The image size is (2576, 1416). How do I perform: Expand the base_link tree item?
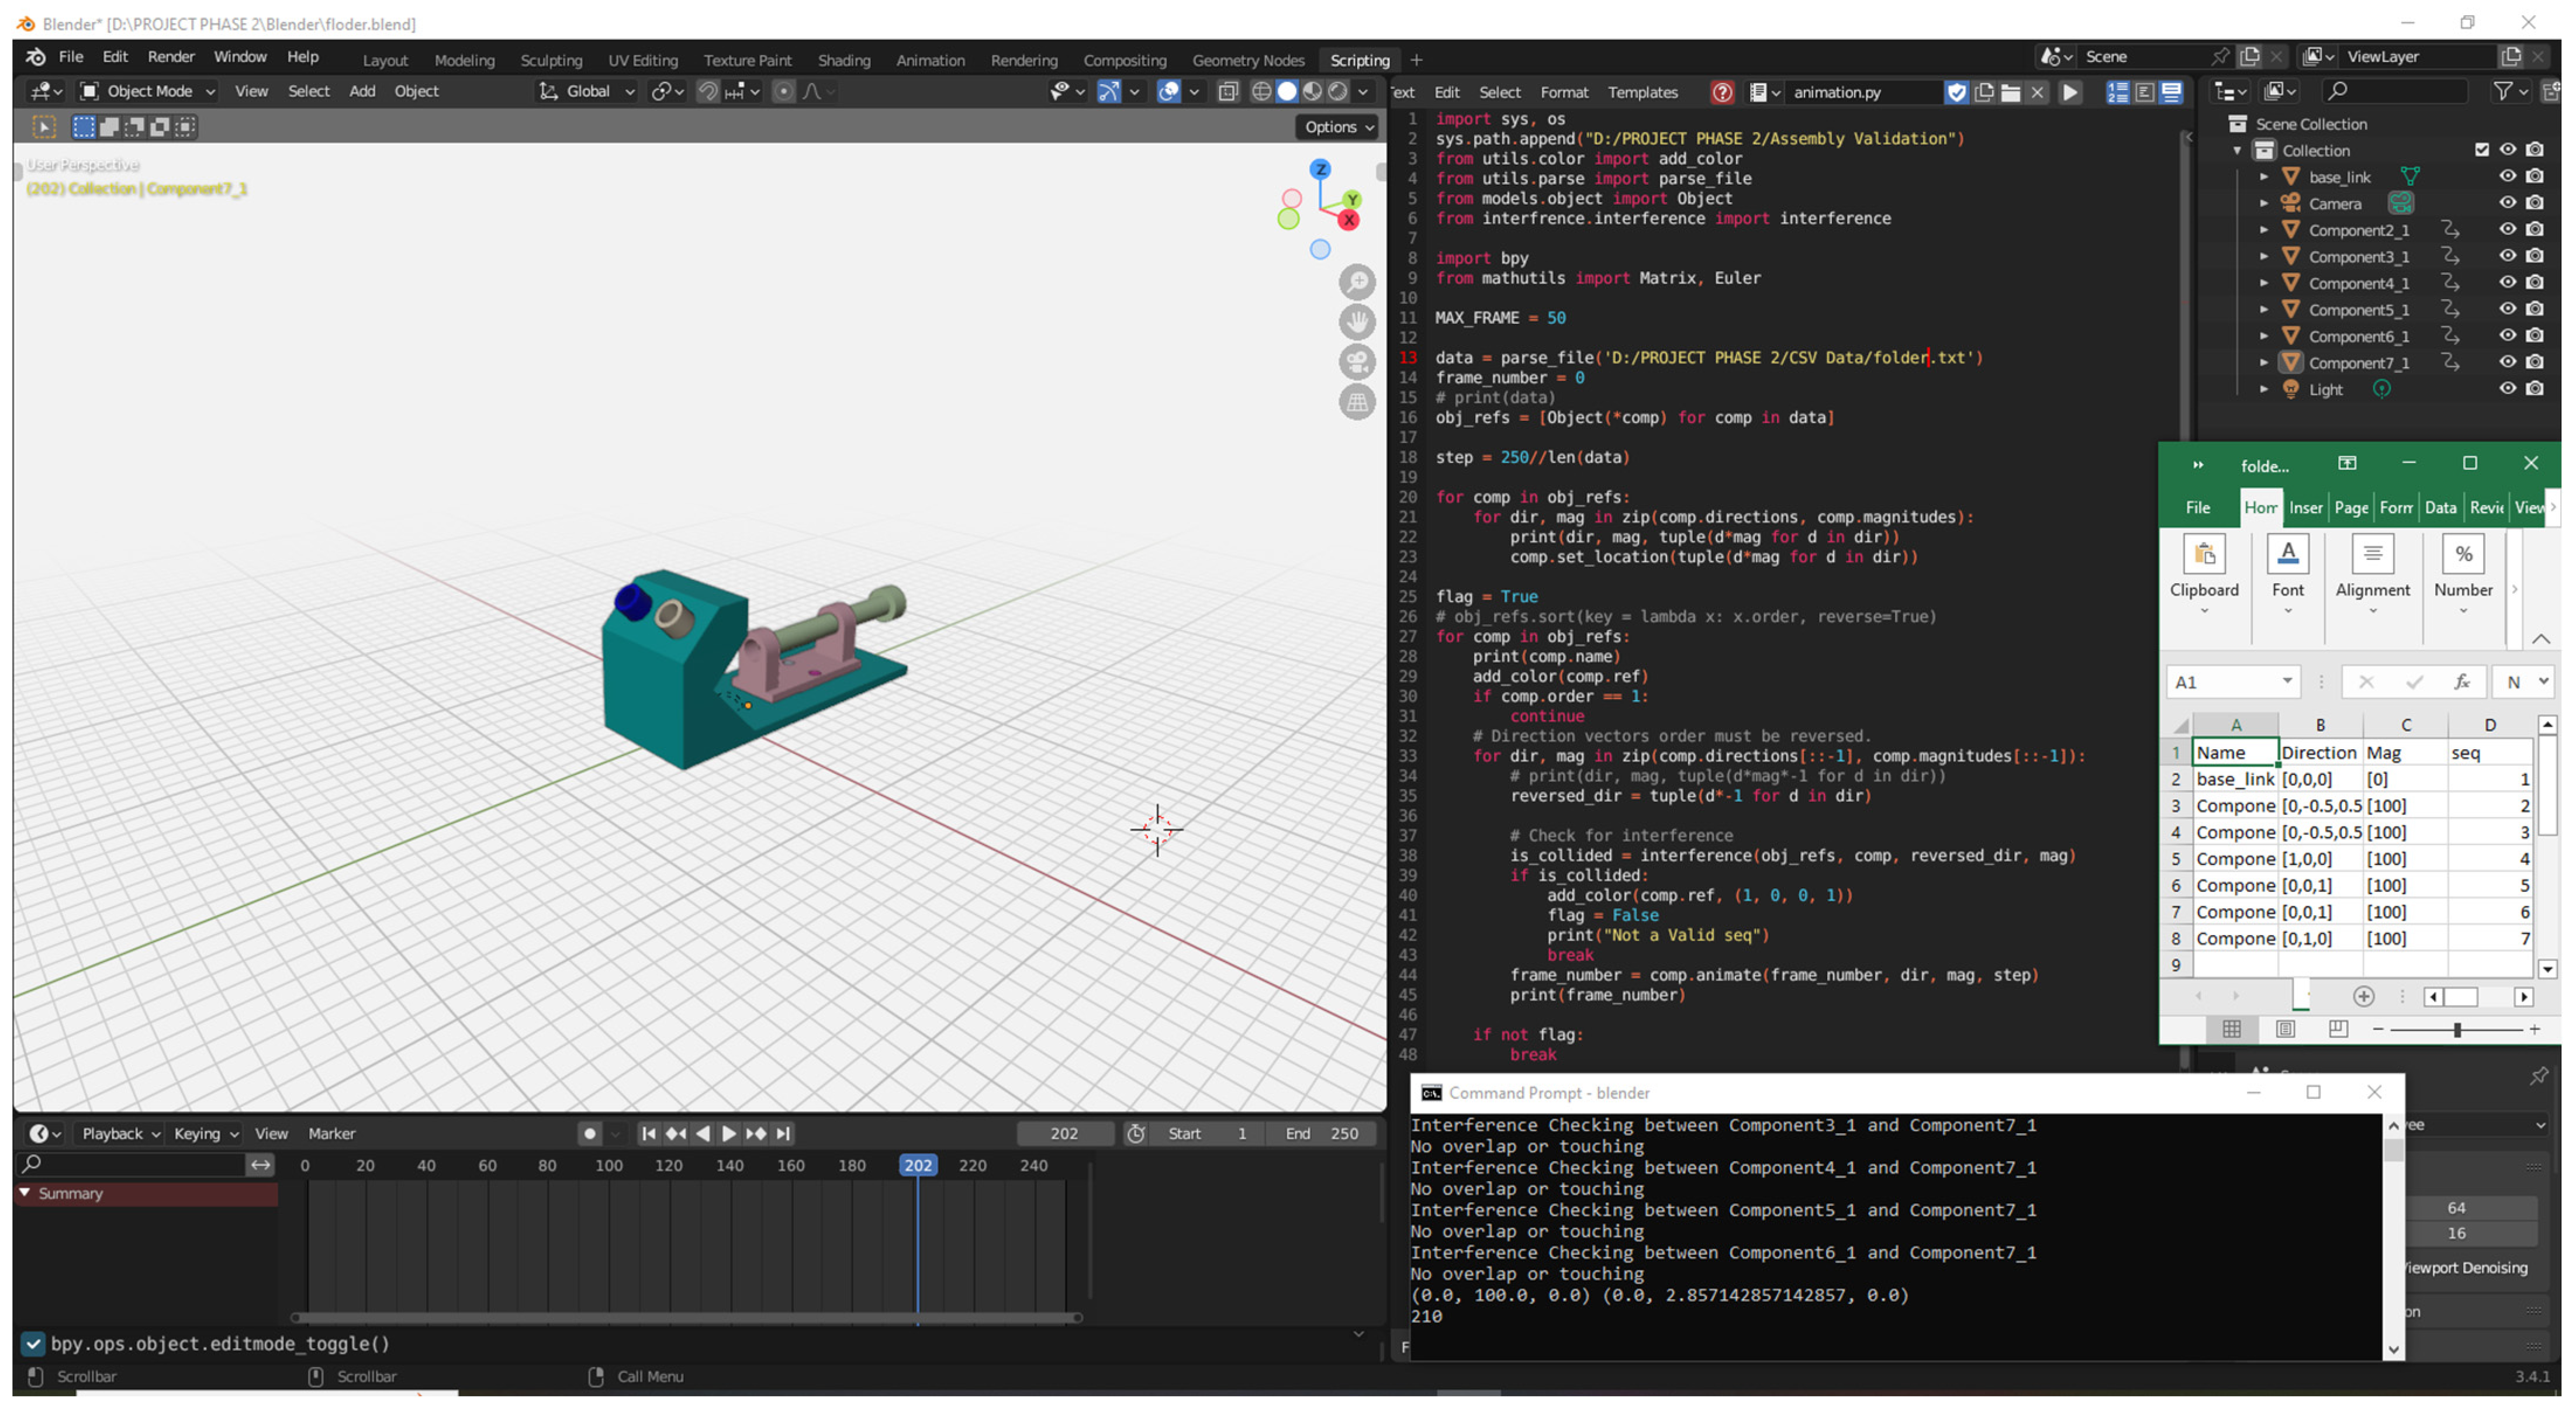(x=2264, y=177)
